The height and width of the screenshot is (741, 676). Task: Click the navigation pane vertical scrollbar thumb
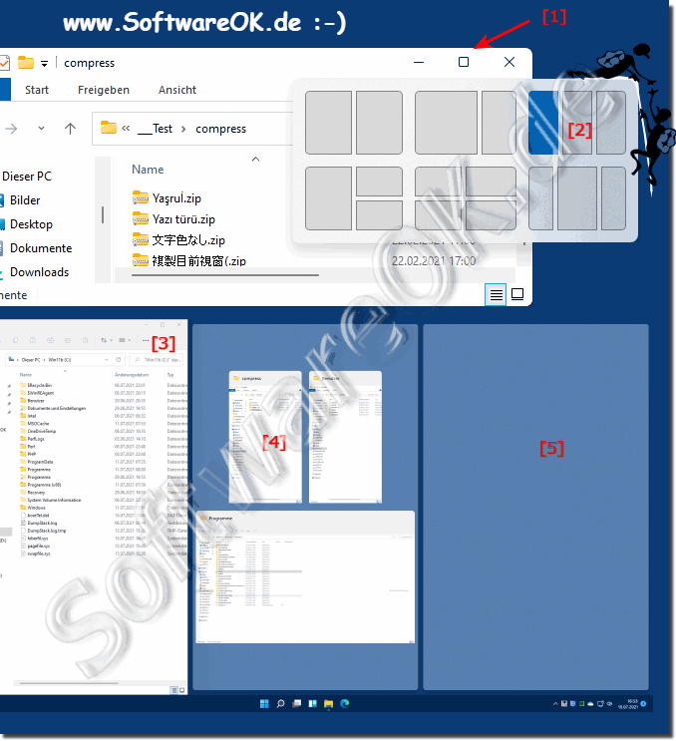click(103, 214)
